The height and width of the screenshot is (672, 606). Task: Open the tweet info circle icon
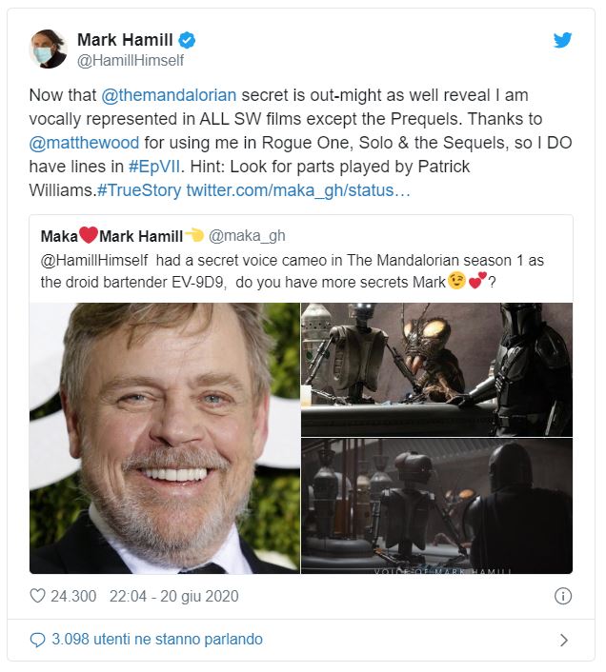pyautogui.click(x=563, y=596)
